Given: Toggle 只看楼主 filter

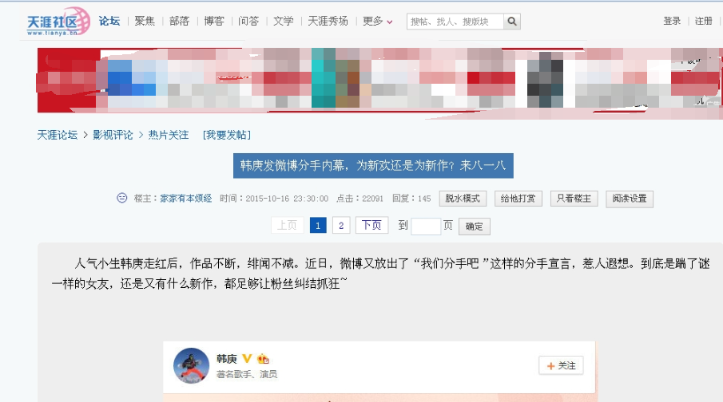Looking at the screenshot, I should click(574, 199).
